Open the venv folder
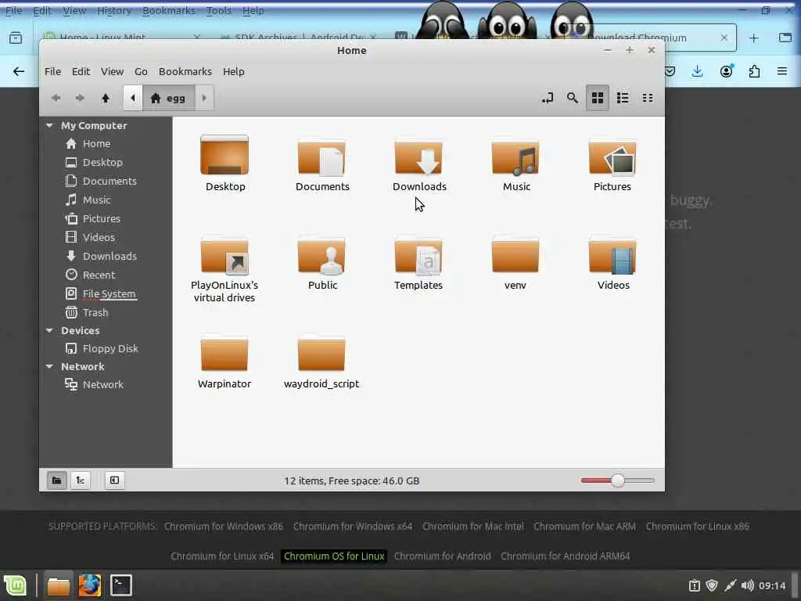Viewport: 801px width, 601px height. click(515, 255)
